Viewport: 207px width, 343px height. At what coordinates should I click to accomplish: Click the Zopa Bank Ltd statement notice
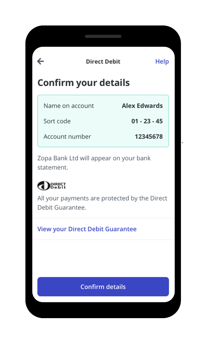94,163
